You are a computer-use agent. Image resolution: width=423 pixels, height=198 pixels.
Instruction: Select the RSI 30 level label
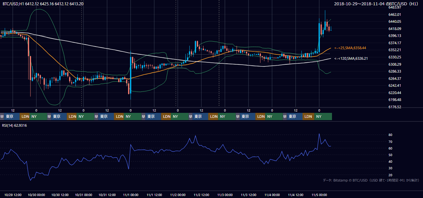point(391,168)
